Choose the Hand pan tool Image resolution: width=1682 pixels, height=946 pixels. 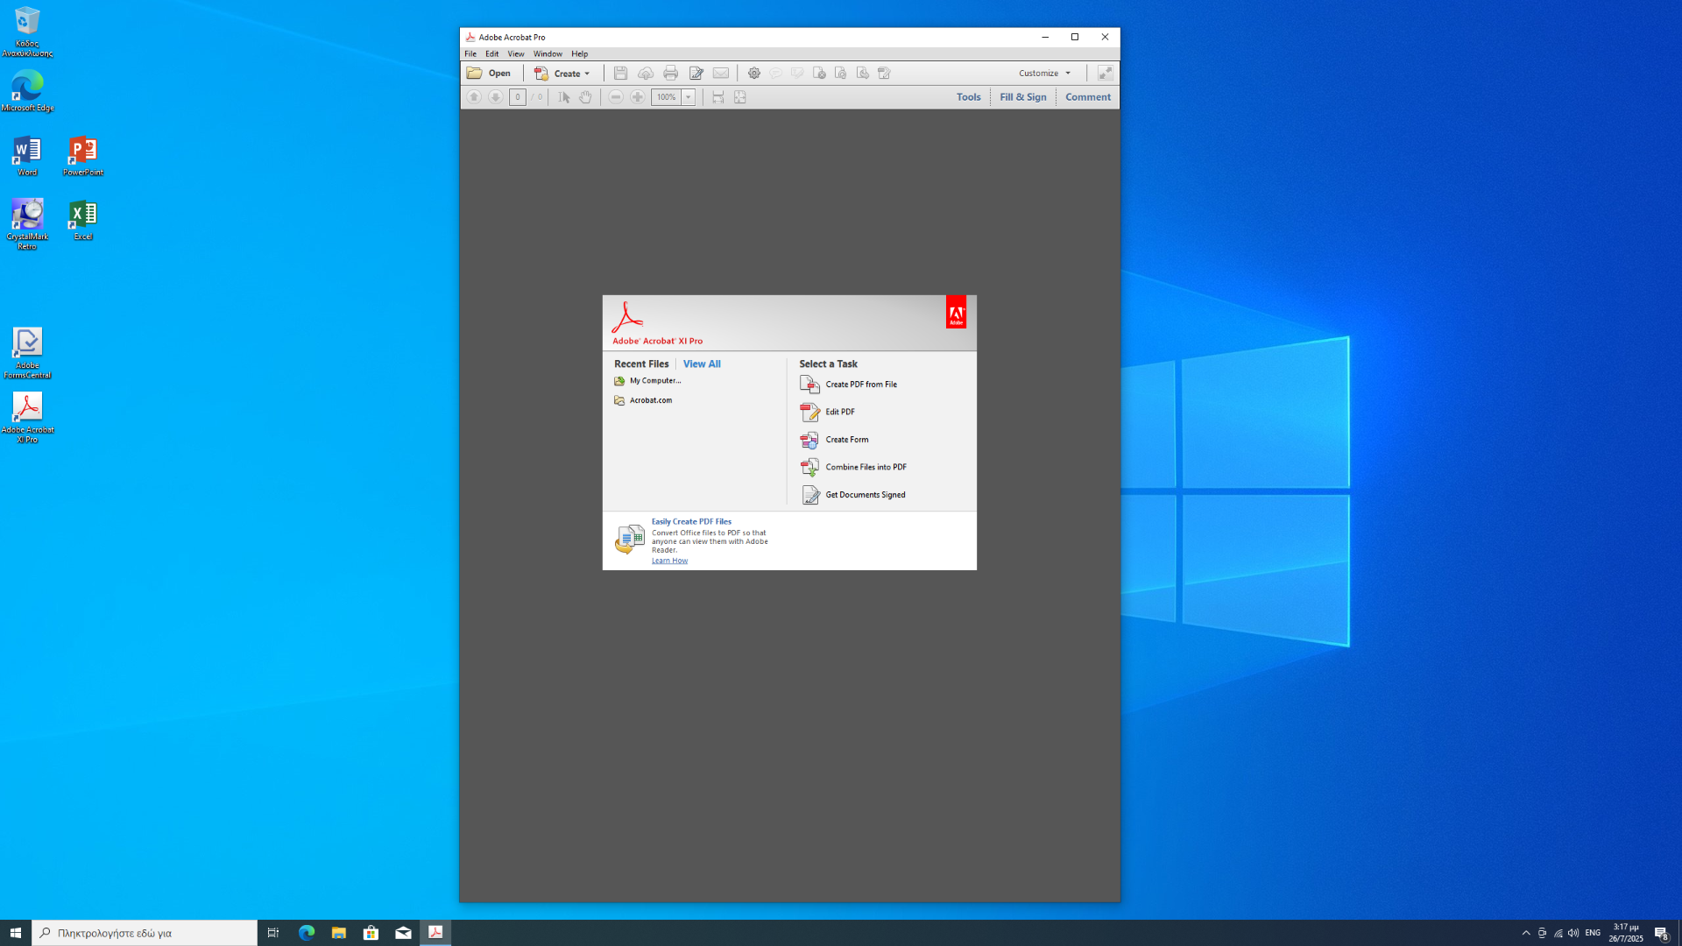point(585,97)
